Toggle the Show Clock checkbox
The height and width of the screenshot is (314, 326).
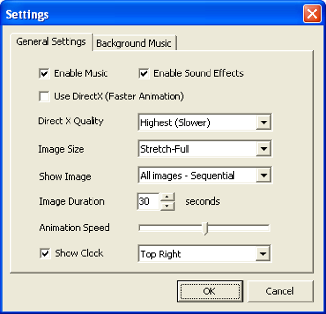point(45,254)
